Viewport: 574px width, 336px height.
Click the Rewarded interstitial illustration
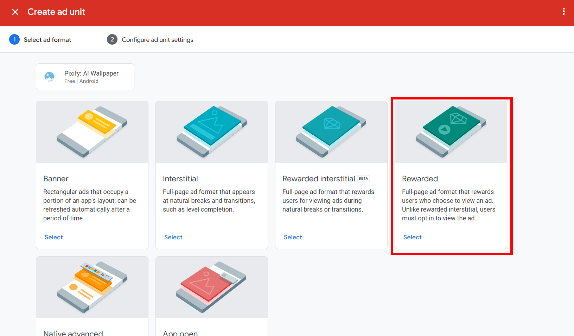pos(331,132)
